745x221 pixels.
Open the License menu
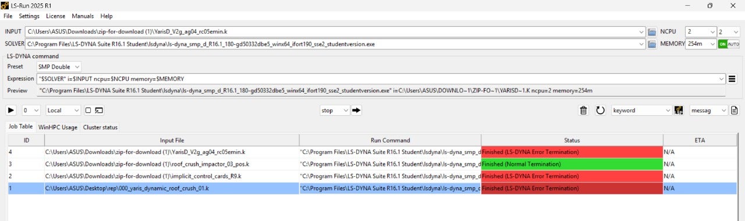55,16
